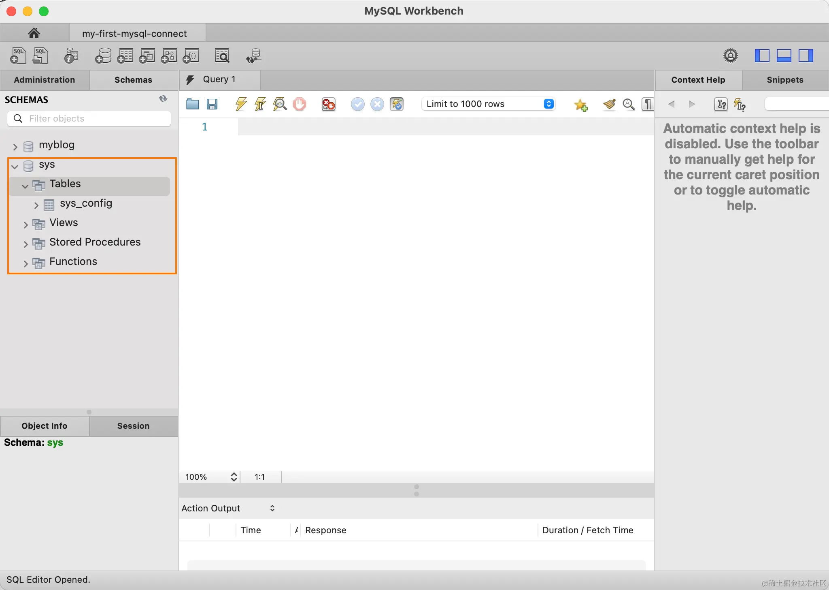Click the context help search field
Viewport: 829px width, 590px height.
(x=797, y=104)
